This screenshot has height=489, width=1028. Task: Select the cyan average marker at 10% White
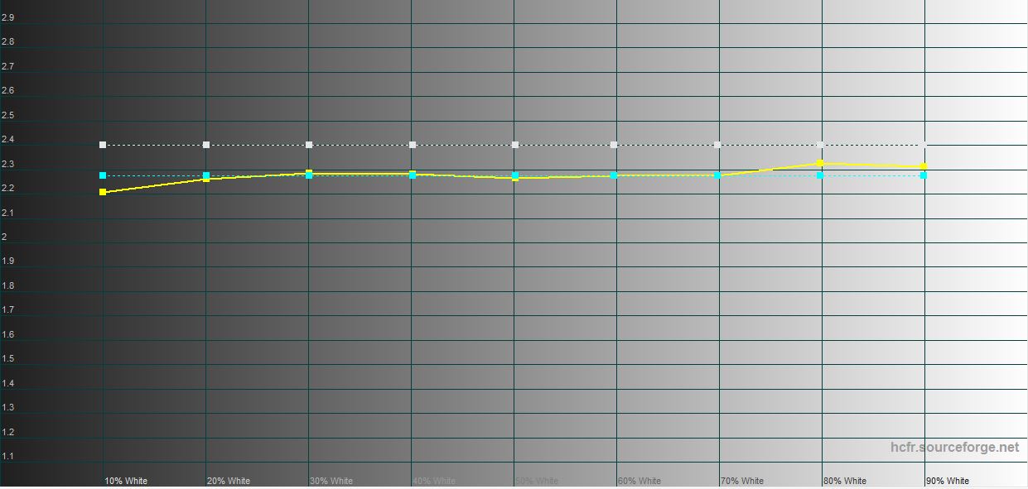tap(103, 175)
